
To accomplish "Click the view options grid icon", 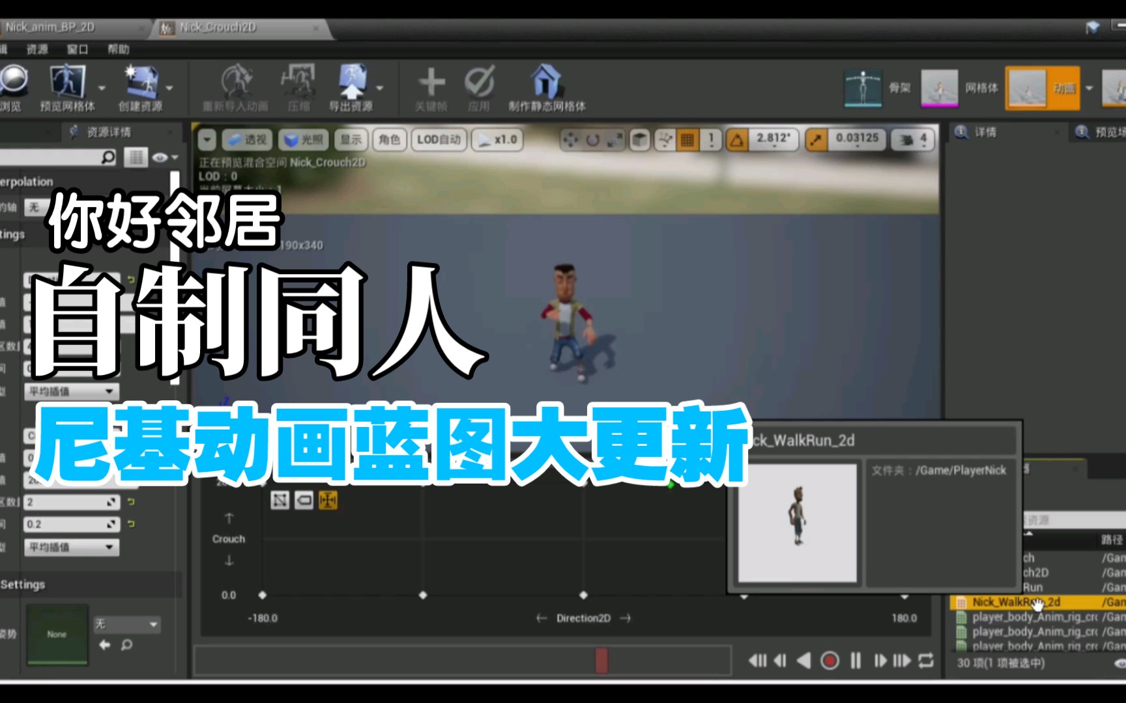I will pyautogui.click(x=136, y=157).
